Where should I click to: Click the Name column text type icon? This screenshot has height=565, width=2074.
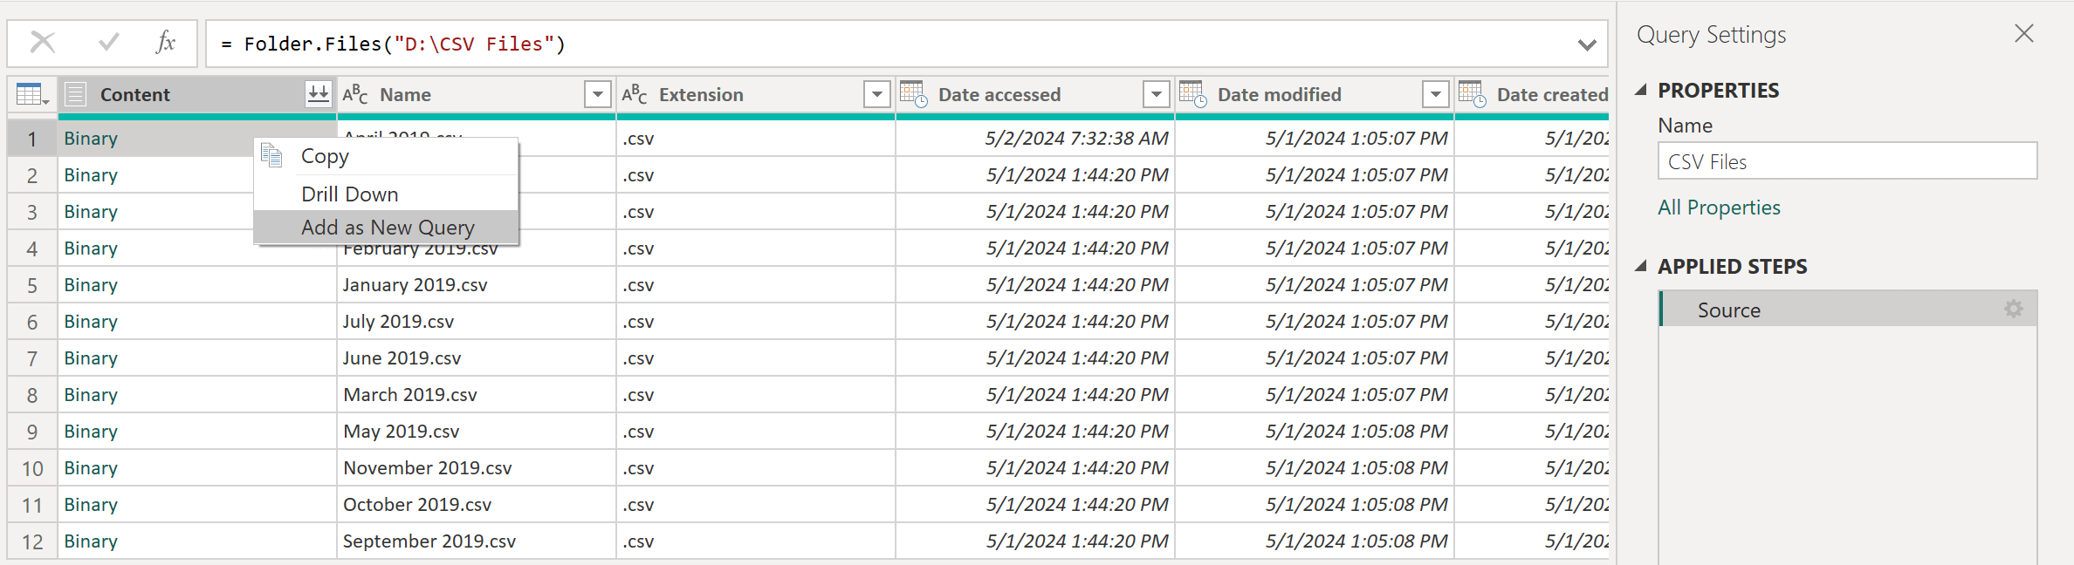[x=354, y=94]
